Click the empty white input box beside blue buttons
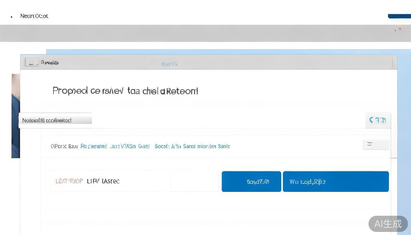 pyautogui.click(x=194, y=181)
